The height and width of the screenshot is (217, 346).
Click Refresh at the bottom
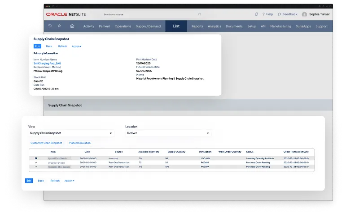click(x=55, y=181)
